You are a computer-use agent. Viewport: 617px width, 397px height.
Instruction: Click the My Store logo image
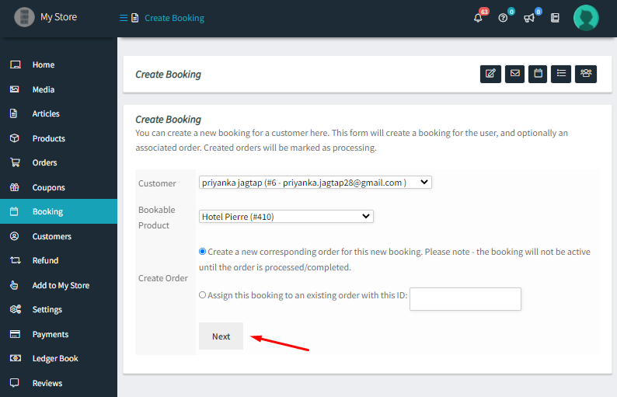(x=24, y=17)
